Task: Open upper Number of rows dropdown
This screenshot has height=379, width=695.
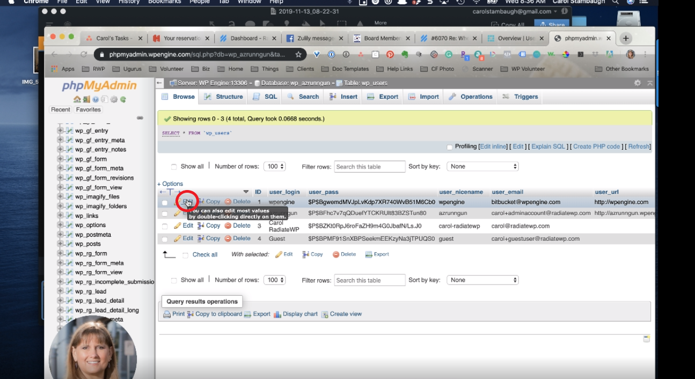Action: tap(274, 166)
